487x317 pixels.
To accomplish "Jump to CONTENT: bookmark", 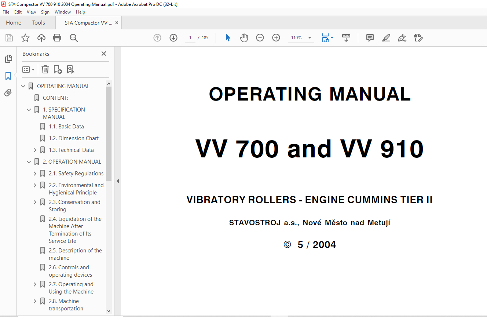I will click(56, 98).
